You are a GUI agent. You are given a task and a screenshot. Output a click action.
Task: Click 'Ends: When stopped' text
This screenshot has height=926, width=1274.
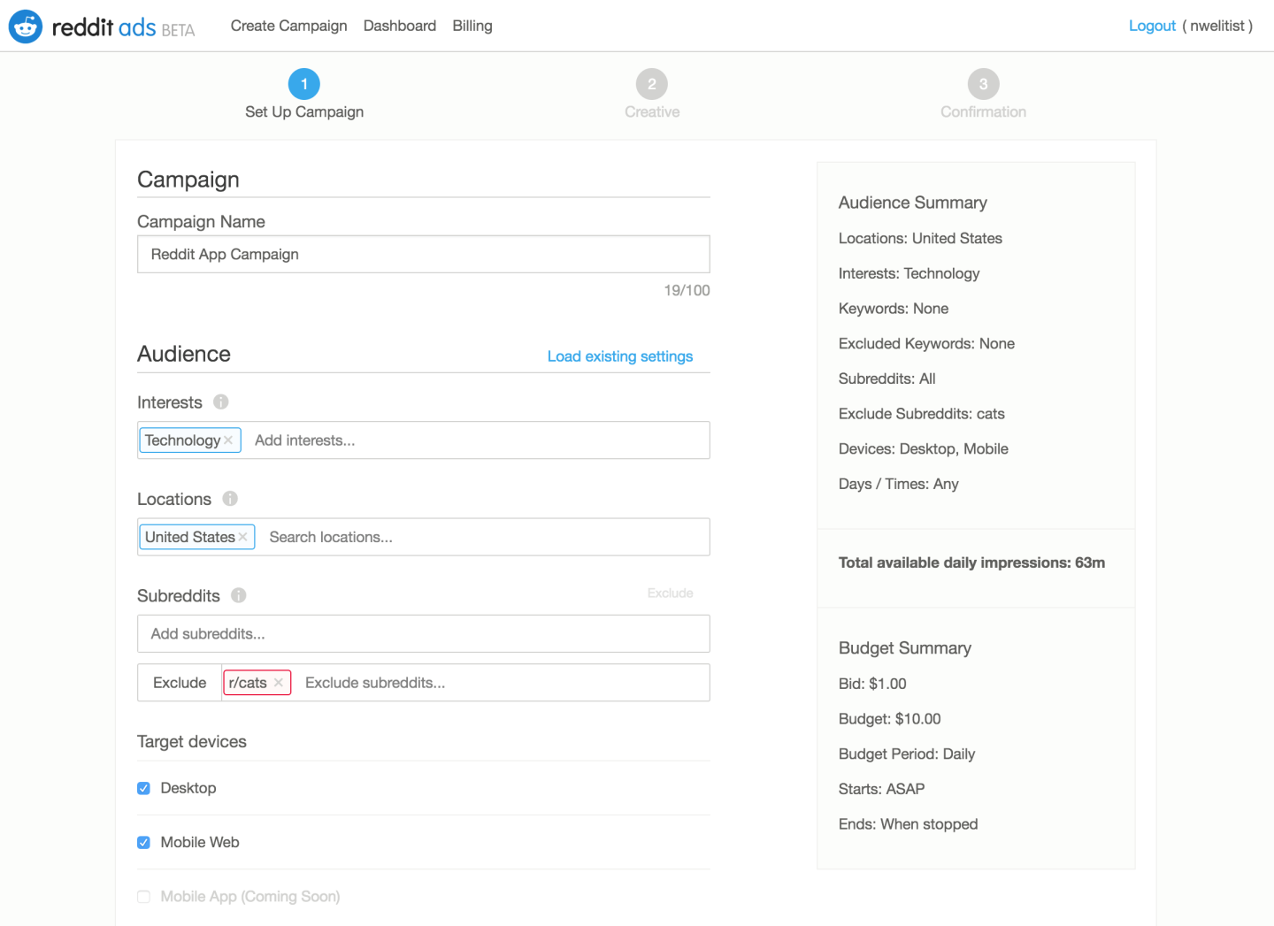(x=908, y=824)
